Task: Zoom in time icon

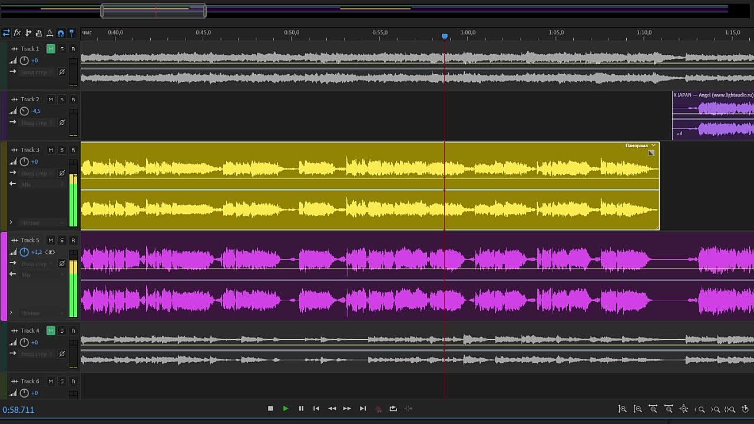Action: click(653, 409)
